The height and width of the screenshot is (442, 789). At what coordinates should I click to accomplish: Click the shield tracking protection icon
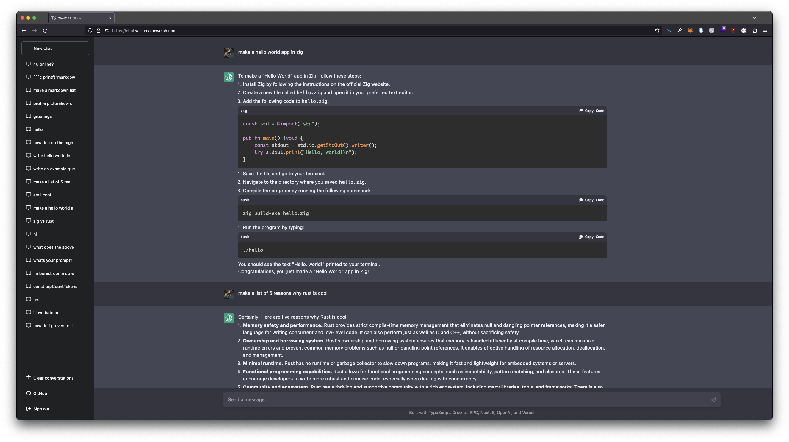tap(90, 31)
